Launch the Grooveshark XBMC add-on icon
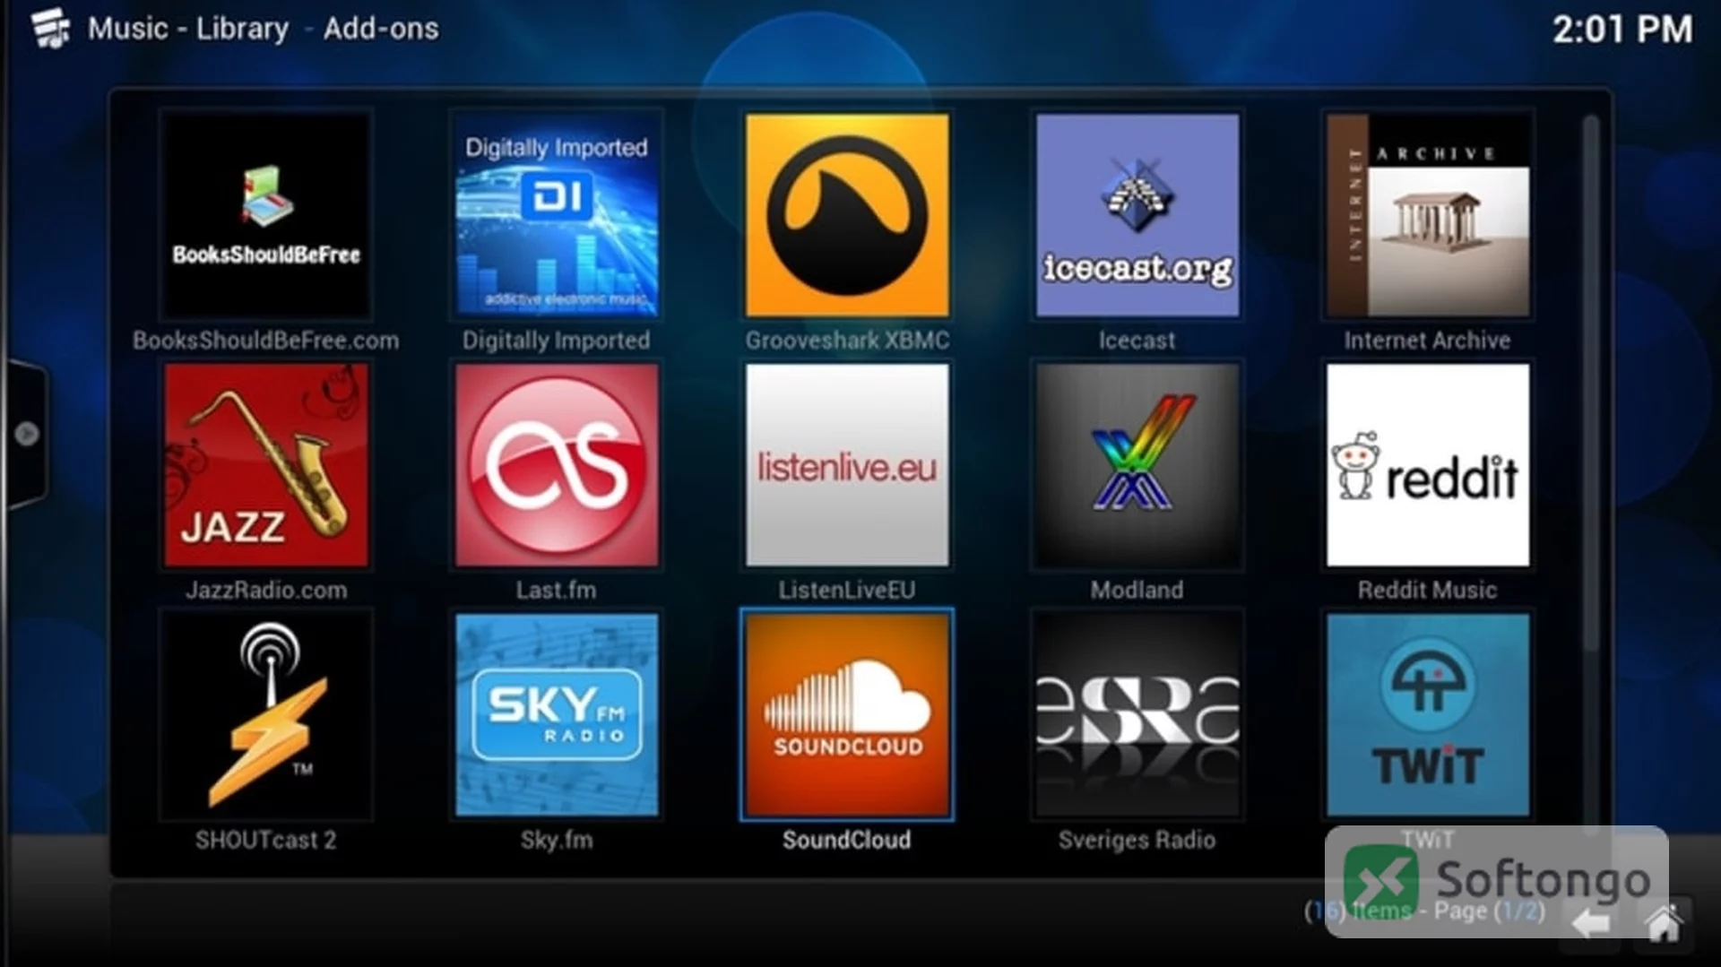 point(847,215)
